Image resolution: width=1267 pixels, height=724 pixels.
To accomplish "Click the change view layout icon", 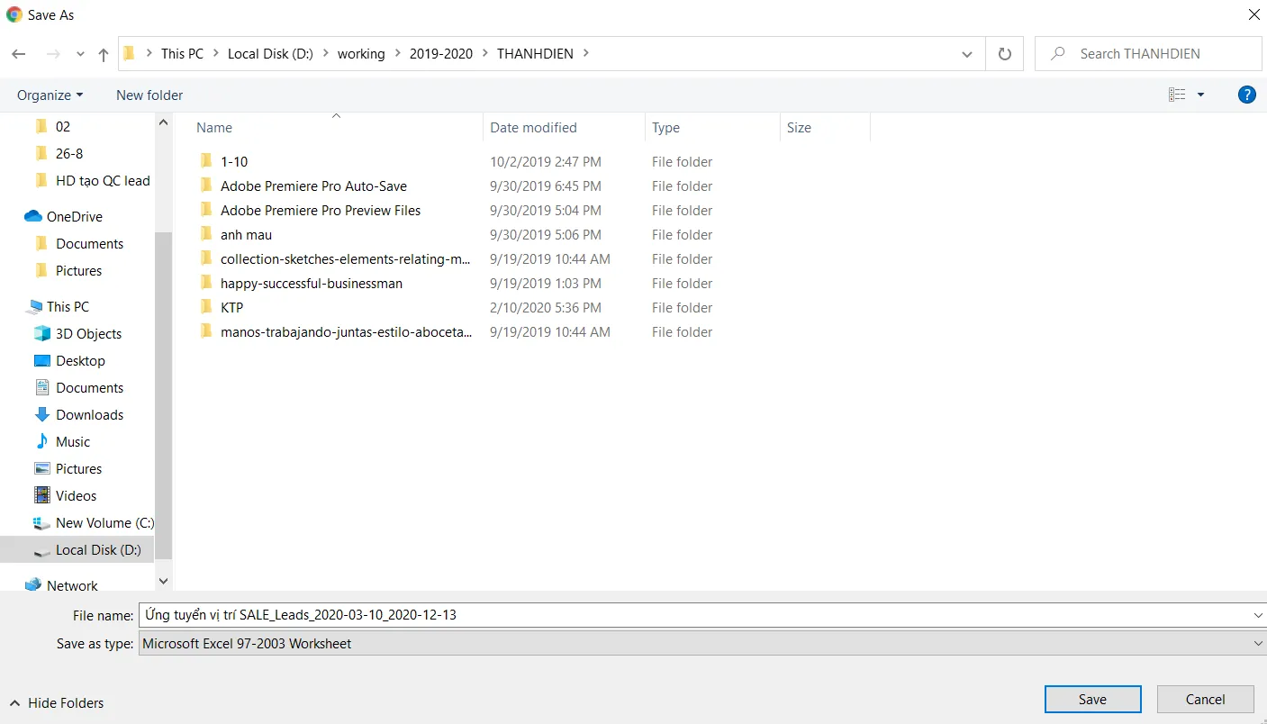I will [1177, 95].
